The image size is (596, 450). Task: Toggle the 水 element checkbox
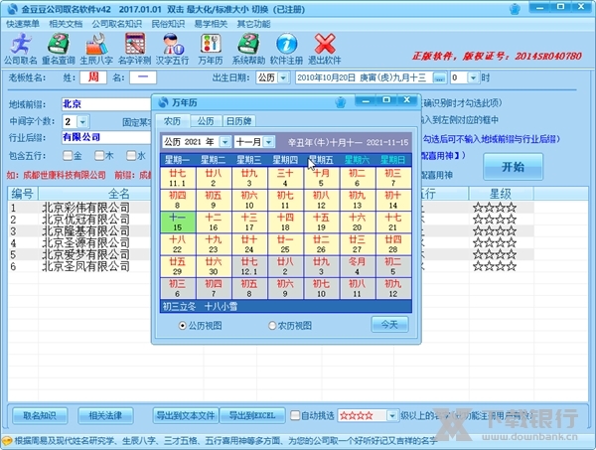click(131, 155)
